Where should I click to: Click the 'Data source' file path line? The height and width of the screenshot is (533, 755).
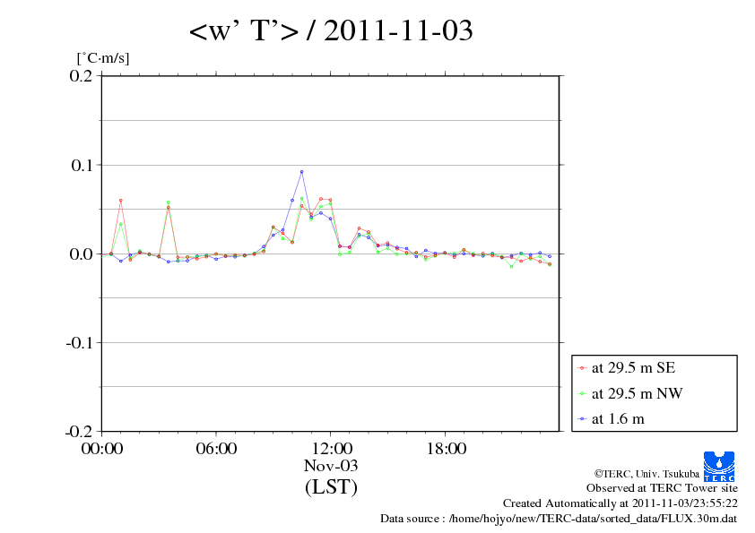click(x=559, y=519)
